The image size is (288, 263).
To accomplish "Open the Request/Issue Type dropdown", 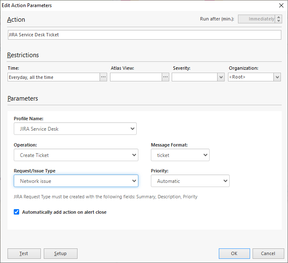I will (76, 181).
